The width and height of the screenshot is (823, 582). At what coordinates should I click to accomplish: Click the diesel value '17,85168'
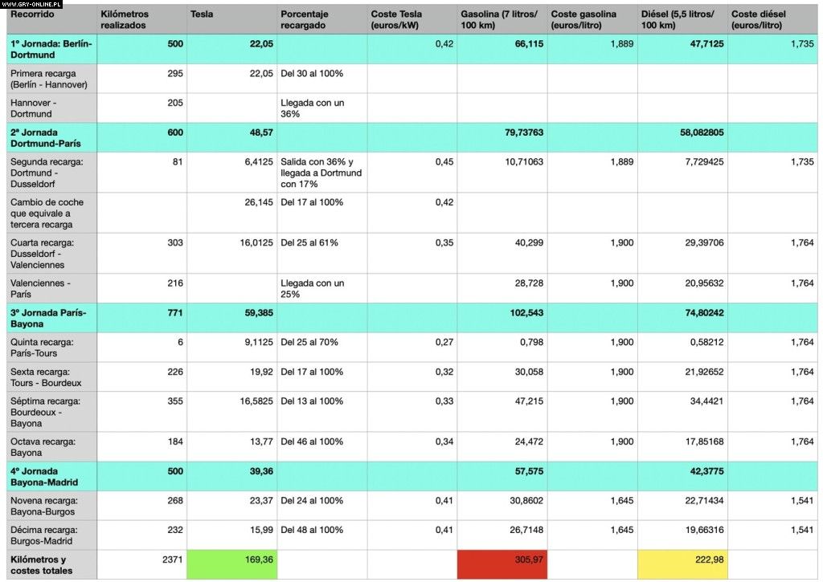click(704, 441)
